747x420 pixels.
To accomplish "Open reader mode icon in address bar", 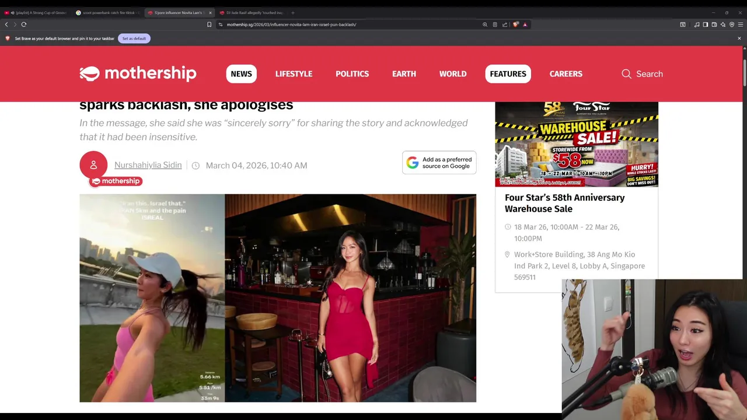I will point(495,24).
